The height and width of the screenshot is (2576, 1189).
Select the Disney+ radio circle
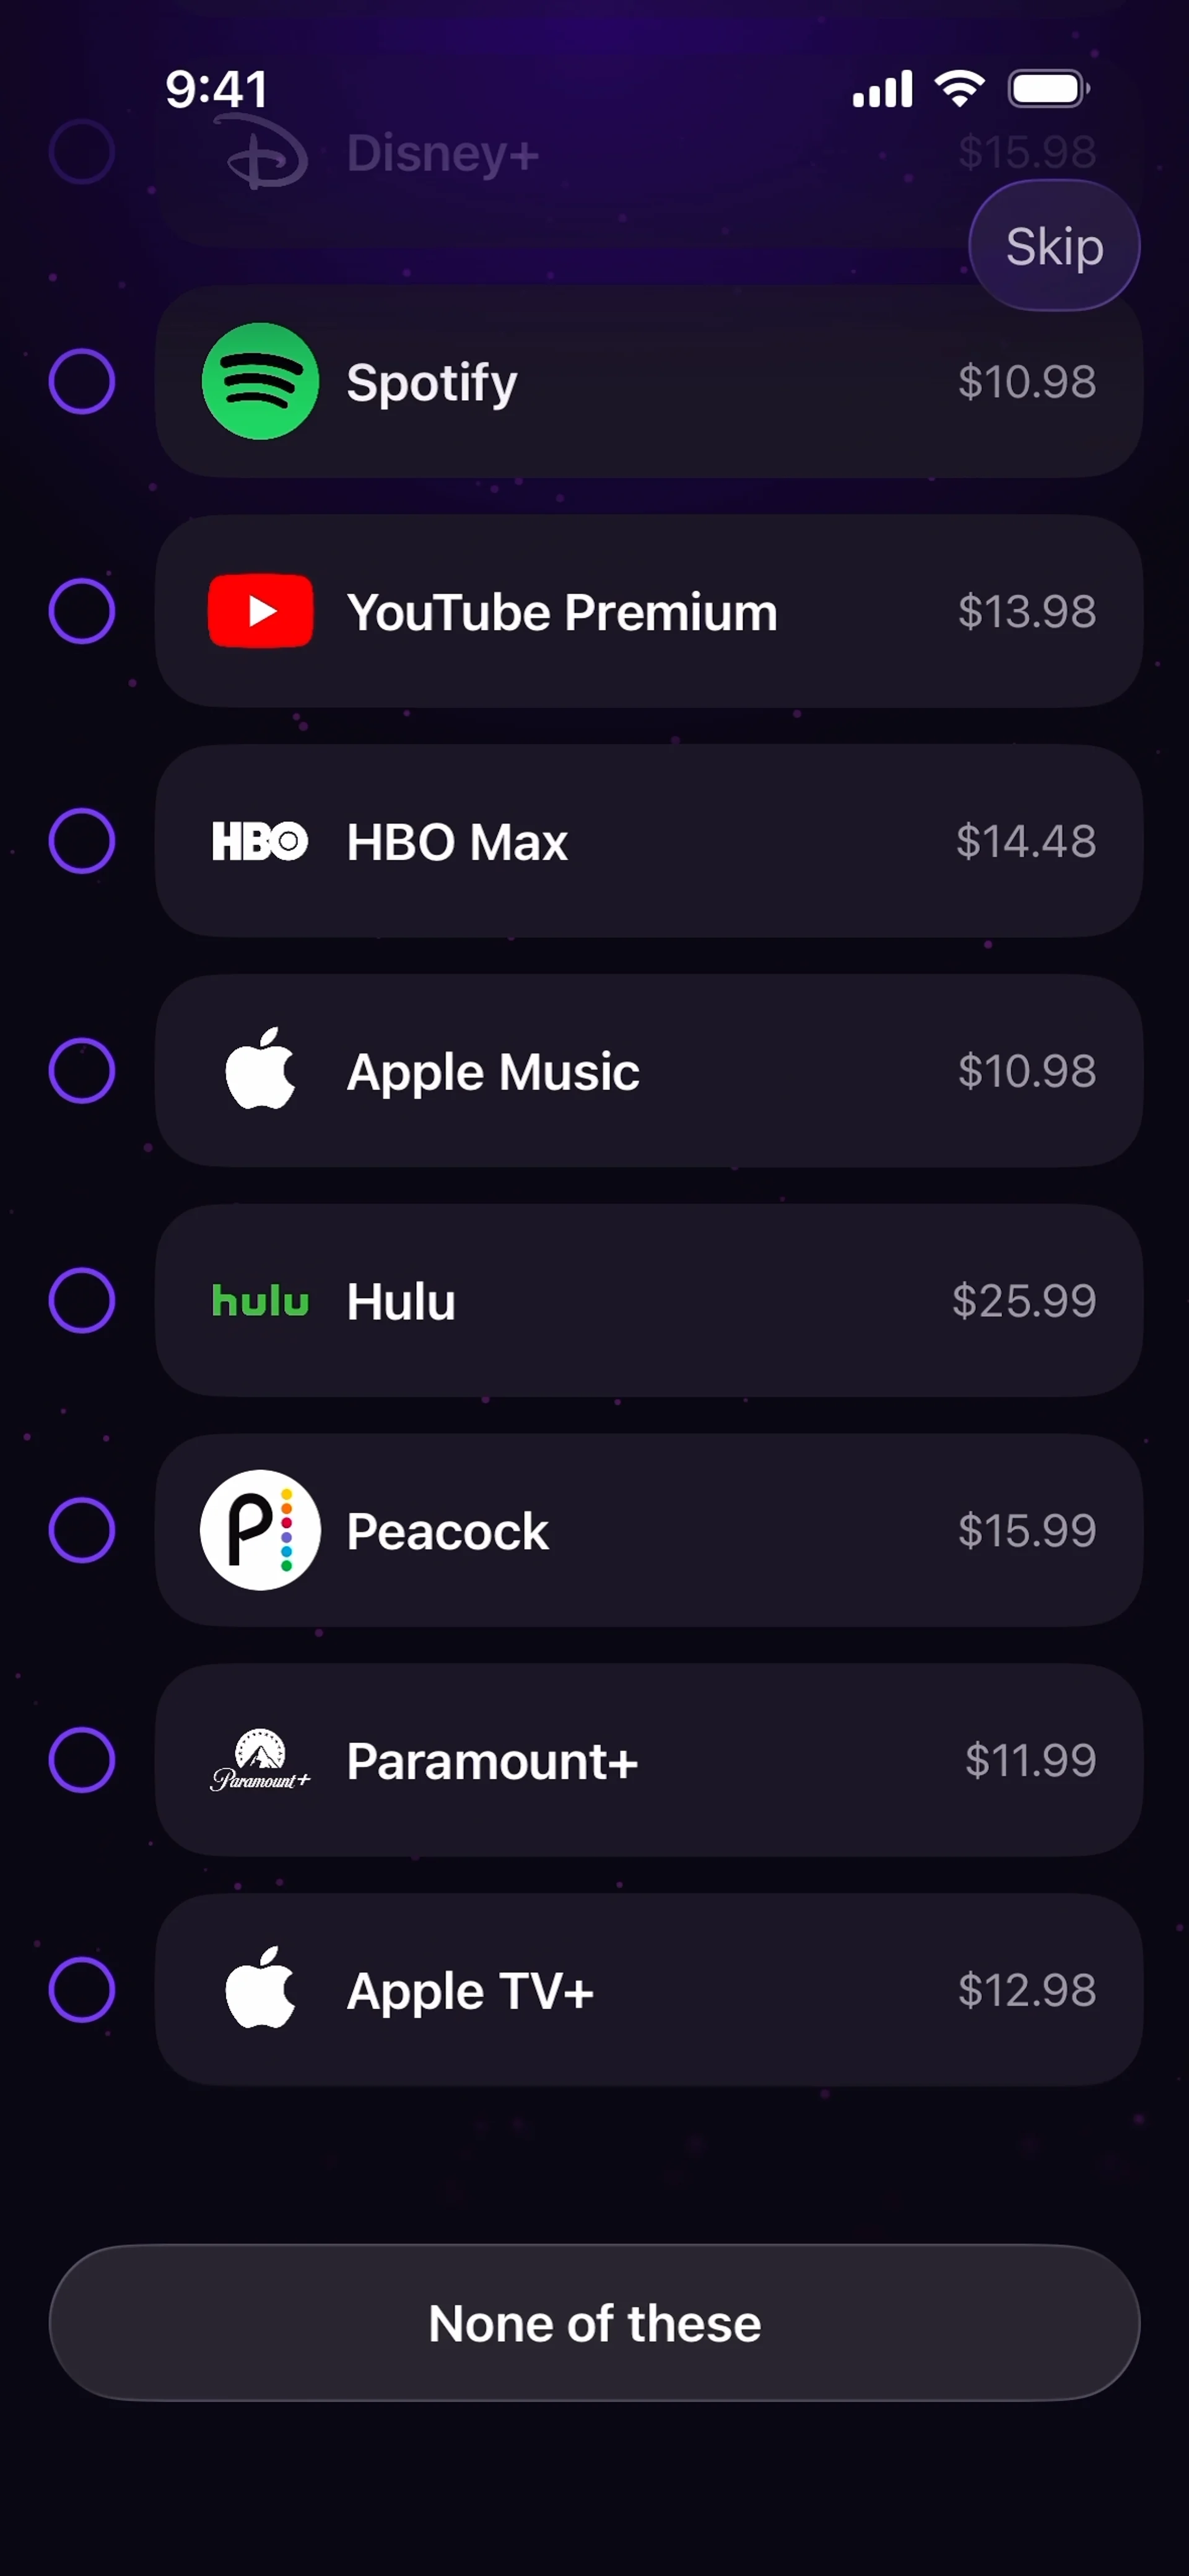82,152
